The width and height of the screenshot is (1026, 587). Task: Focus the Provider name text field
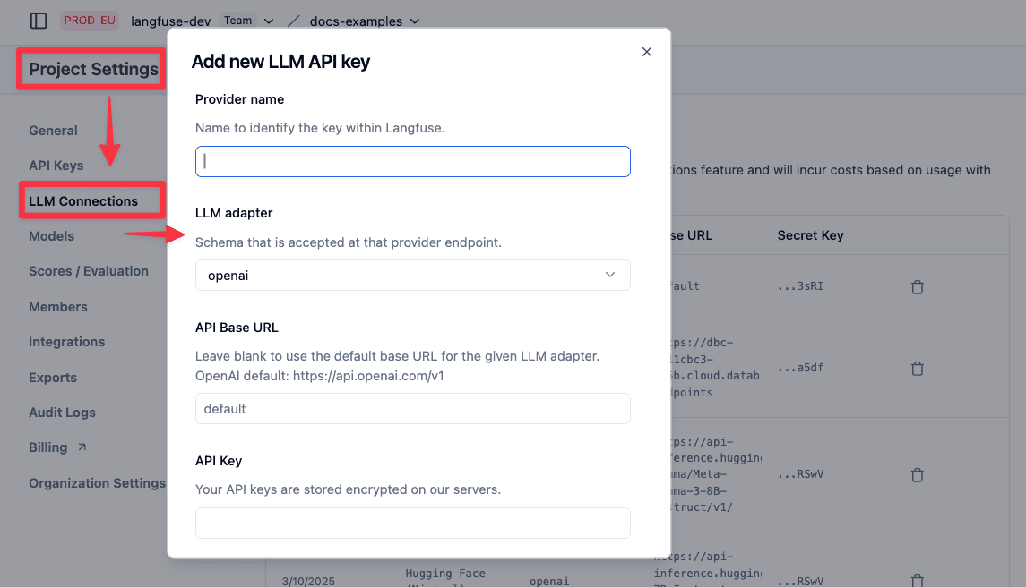click(413, 161)
